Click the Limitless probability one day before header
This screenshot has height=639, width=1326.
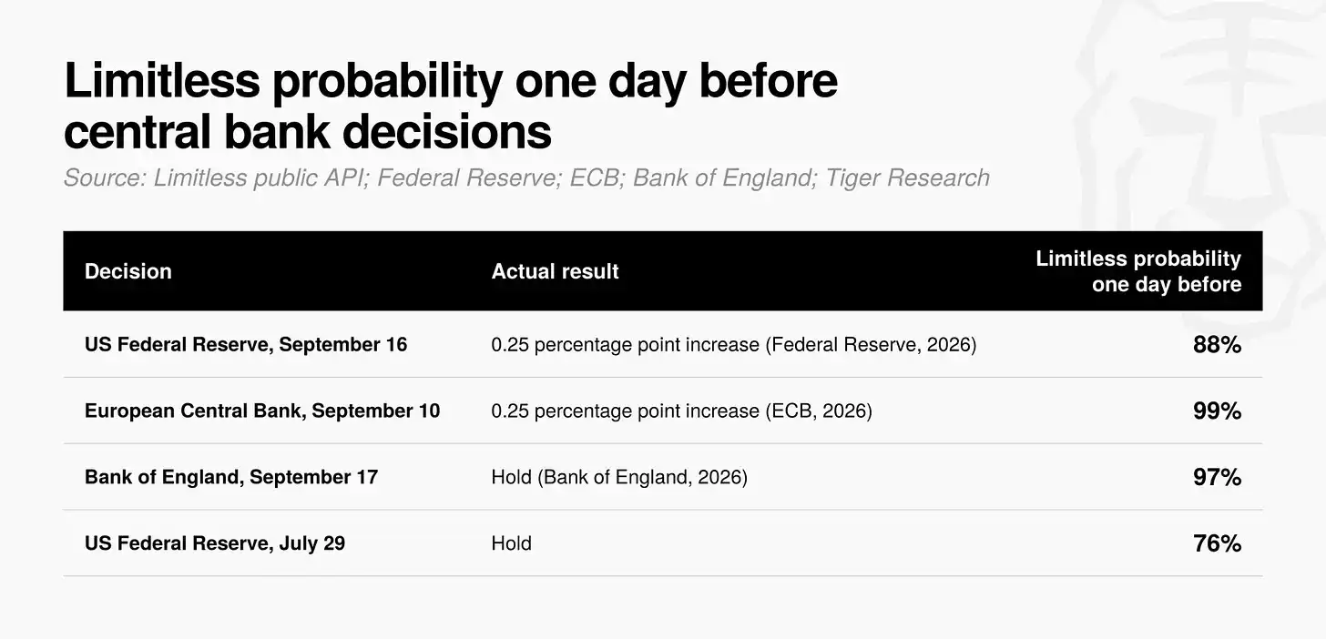point(1138,271)
